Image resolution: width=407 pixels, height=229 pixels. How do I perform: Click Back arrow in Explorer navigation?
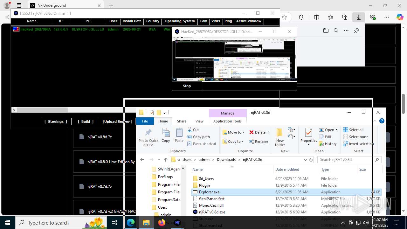(x=142, y=160)
